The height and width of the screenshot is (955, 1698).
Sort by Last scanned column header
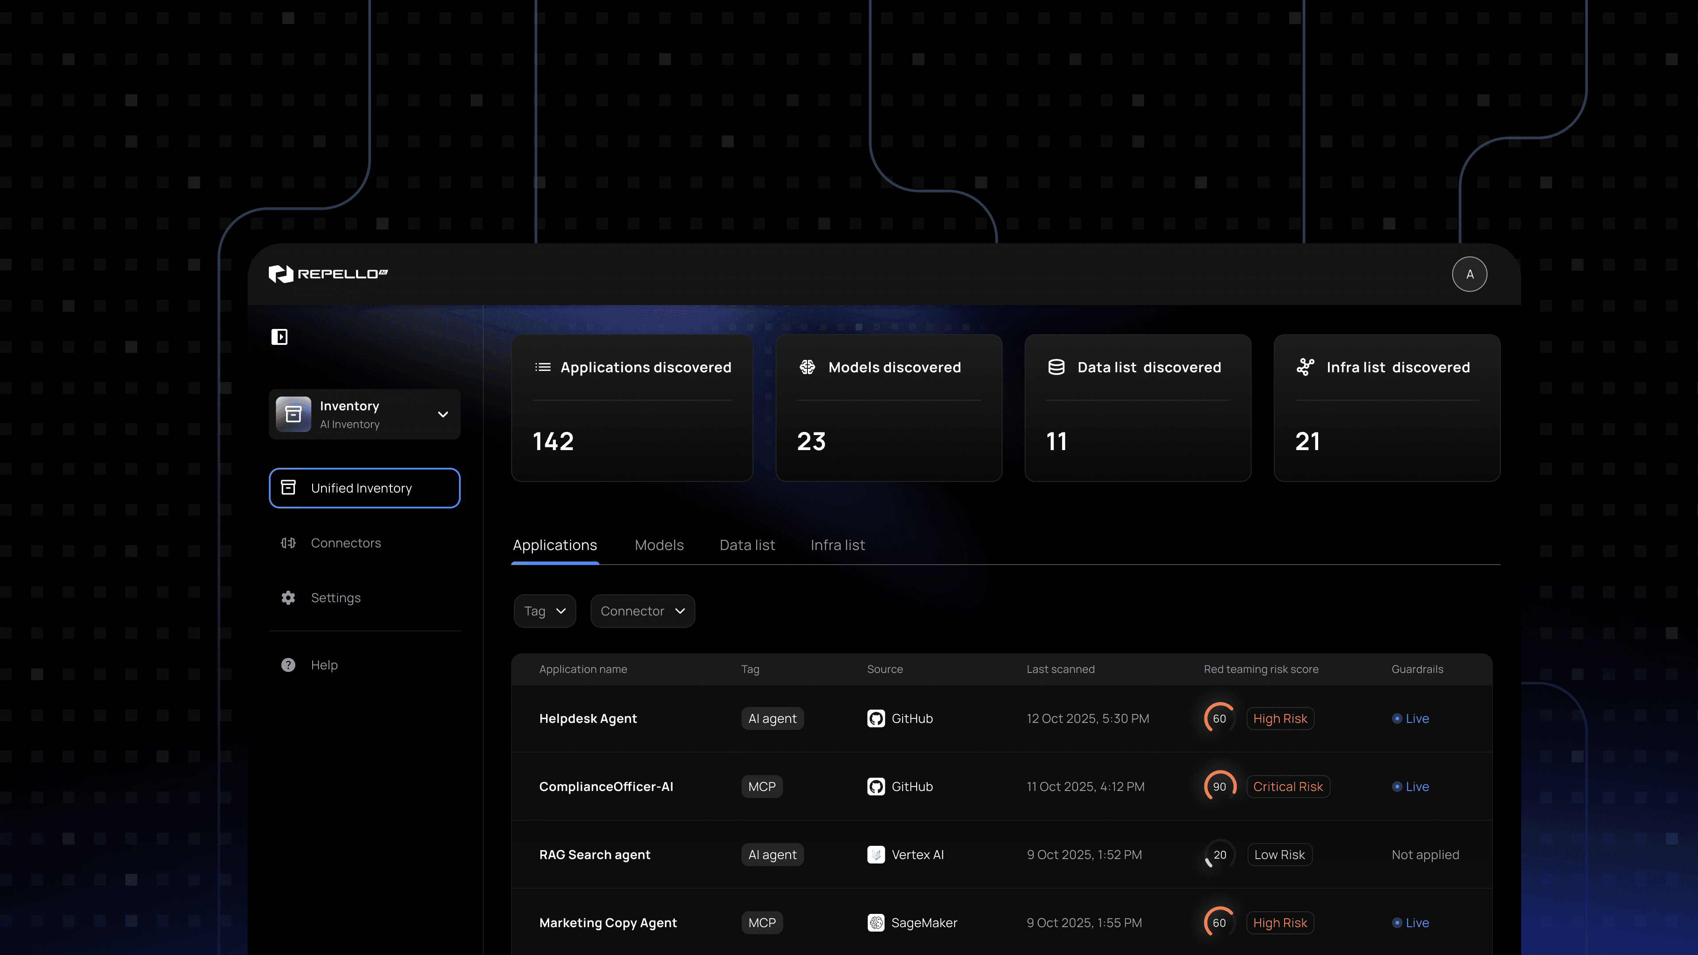1061,669
